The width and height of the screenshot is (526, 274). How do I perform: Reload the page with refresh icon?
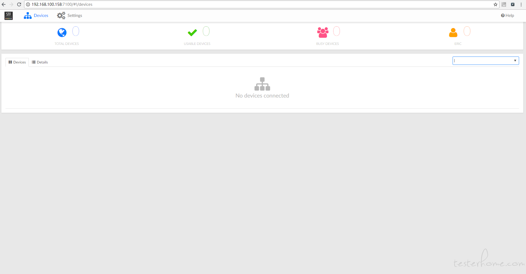click(19, 4)
